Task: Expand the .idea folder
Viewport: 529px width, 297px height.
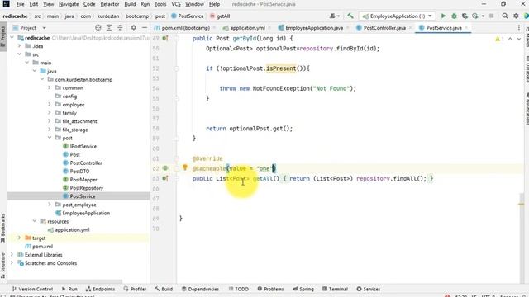Action: [x=20, y=46]
